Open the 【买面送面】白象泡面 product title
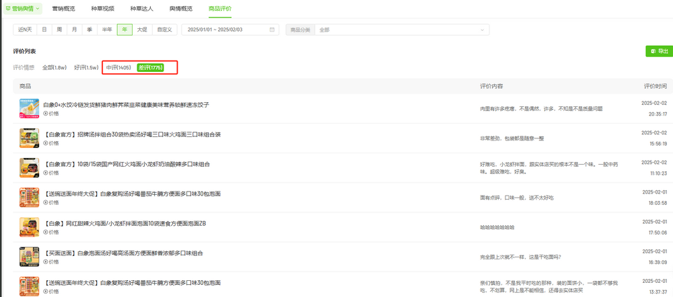This screenshot has height=297, width=673. (x=123, y=253)
